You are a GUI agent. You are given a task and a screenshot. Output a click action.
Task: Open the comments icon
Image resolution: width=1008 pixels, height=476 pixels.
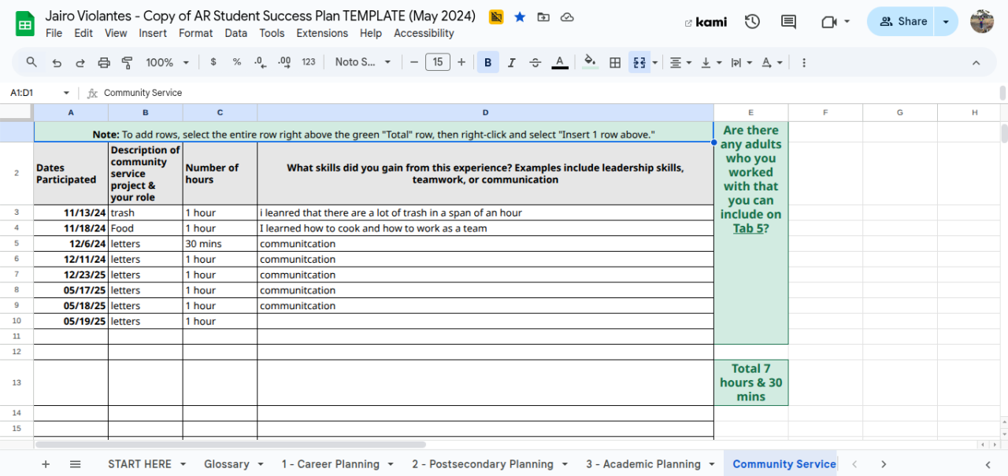788,22
